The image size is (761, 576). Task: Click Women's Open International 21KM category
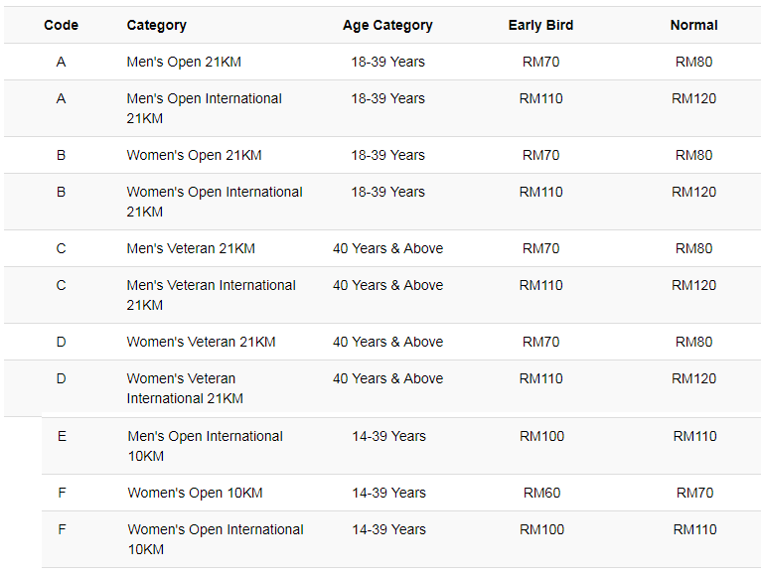pos(215,202)
